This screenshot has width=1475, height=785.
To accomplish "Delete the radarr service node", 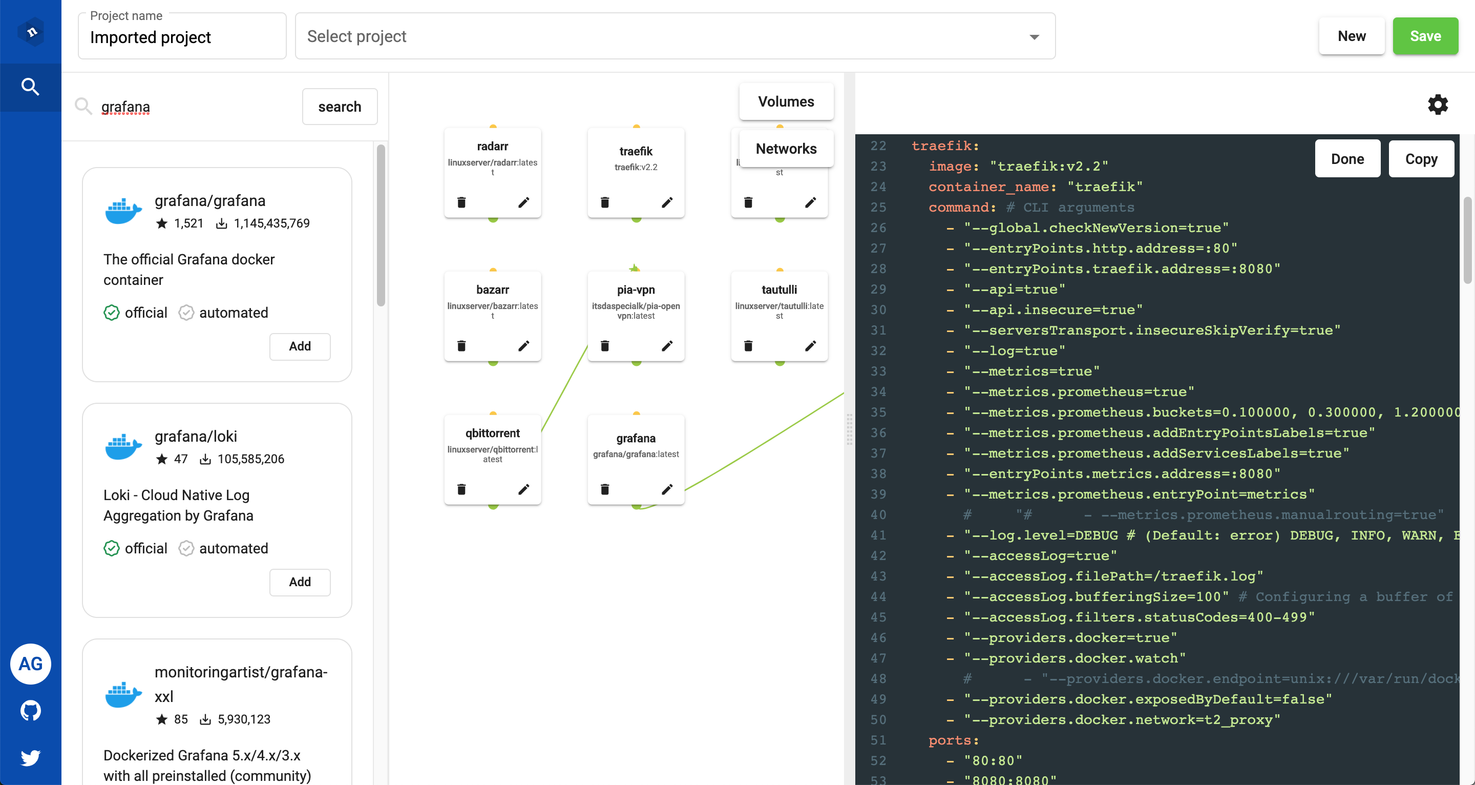I will [461, 202].
